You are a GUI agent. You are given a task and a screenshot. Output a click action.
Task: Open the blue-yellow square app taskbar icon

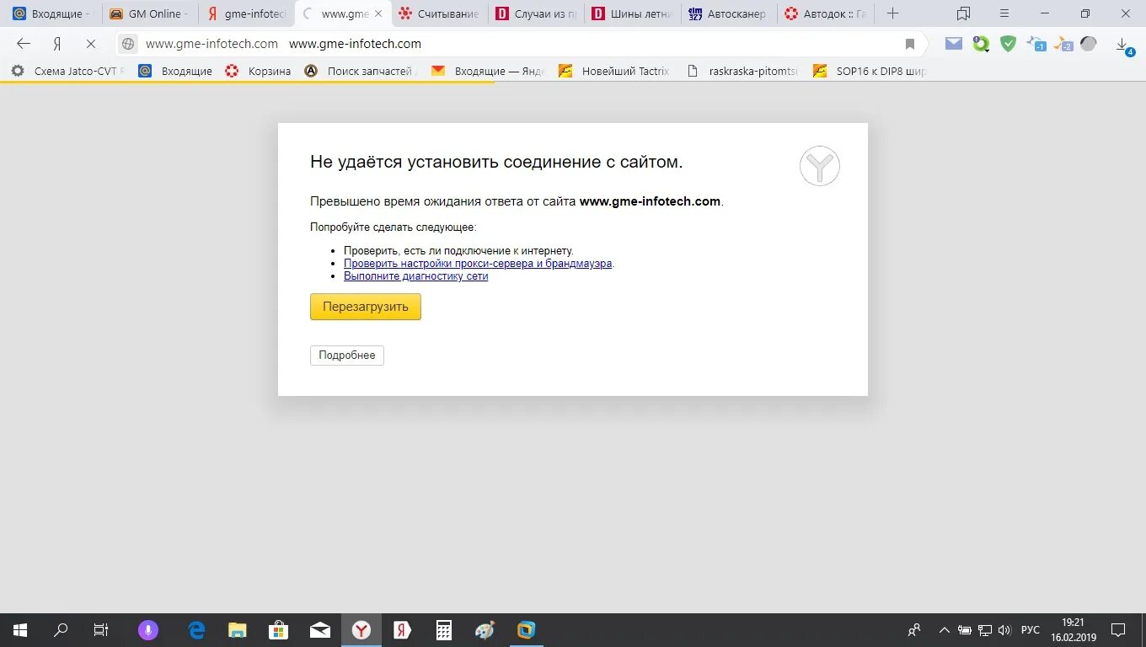coord(526,630)
